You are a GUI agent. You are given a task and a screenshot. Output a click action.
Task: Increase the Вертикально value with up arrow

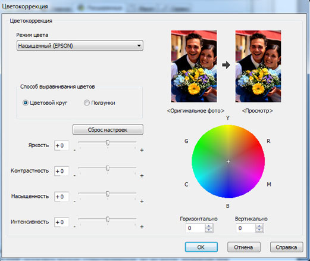[x=259, y=226]
